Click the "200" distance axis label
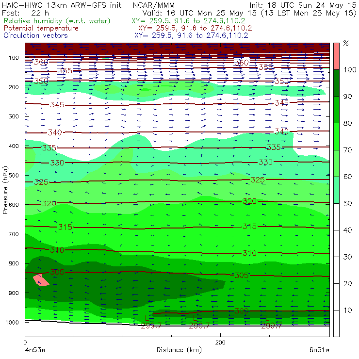Image resolution: width=359 pixels, height=359 pixels. (x=220, y=343)
